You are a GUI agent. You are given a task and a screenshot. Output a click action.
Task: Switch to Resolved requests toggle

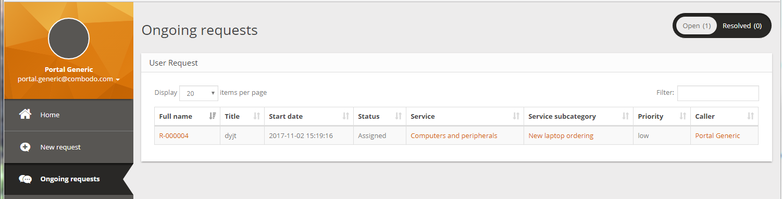pyautogui.click(x=742, y=26)
